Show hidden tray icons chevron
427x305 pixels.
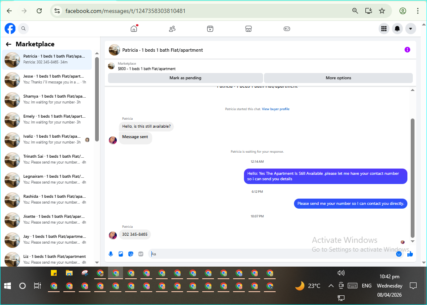331,286
